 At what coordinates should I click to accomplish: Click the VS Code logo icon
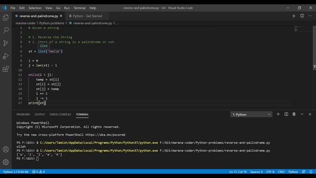point(4,8)
